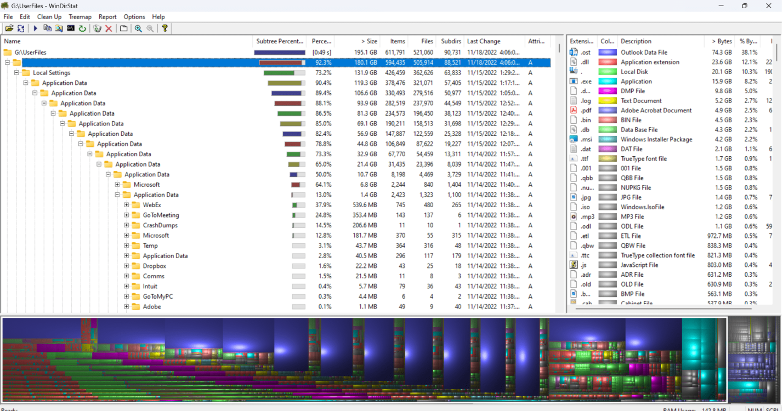783x411 pixels.
Task: Click the red X permanent delete icon
Action: click(109, 28)
